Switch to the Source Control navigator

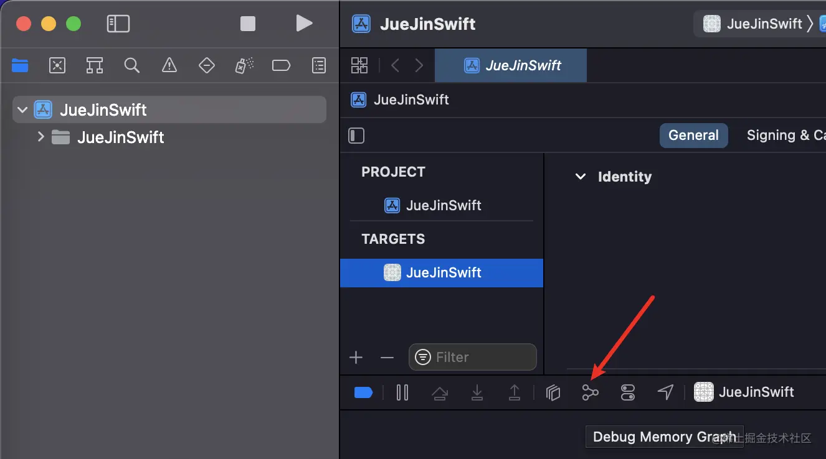(57, 65)
